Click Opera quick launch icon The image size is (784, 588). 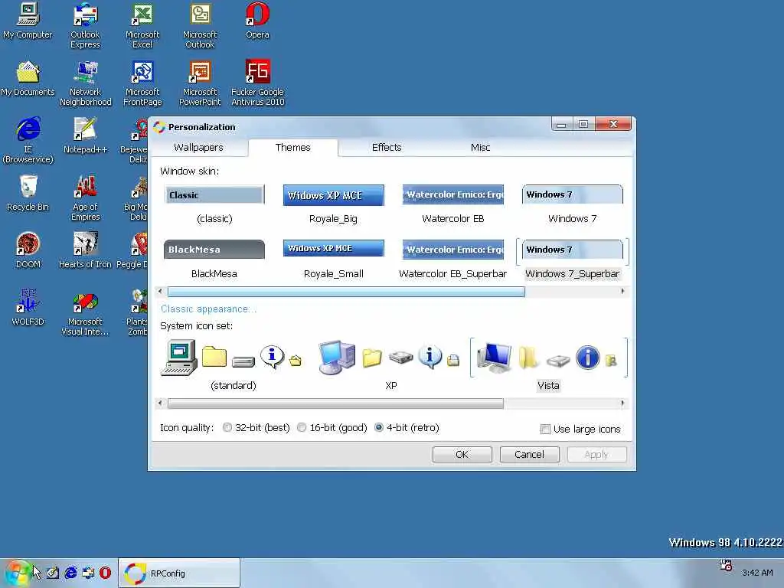click(x=105, y=573)
